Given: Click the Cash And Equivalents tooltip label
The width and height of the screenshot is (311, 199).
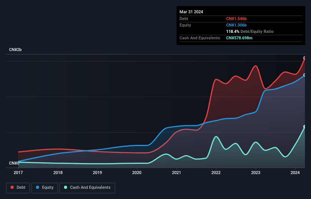Looking at the screenshot, I should (200, 38).
